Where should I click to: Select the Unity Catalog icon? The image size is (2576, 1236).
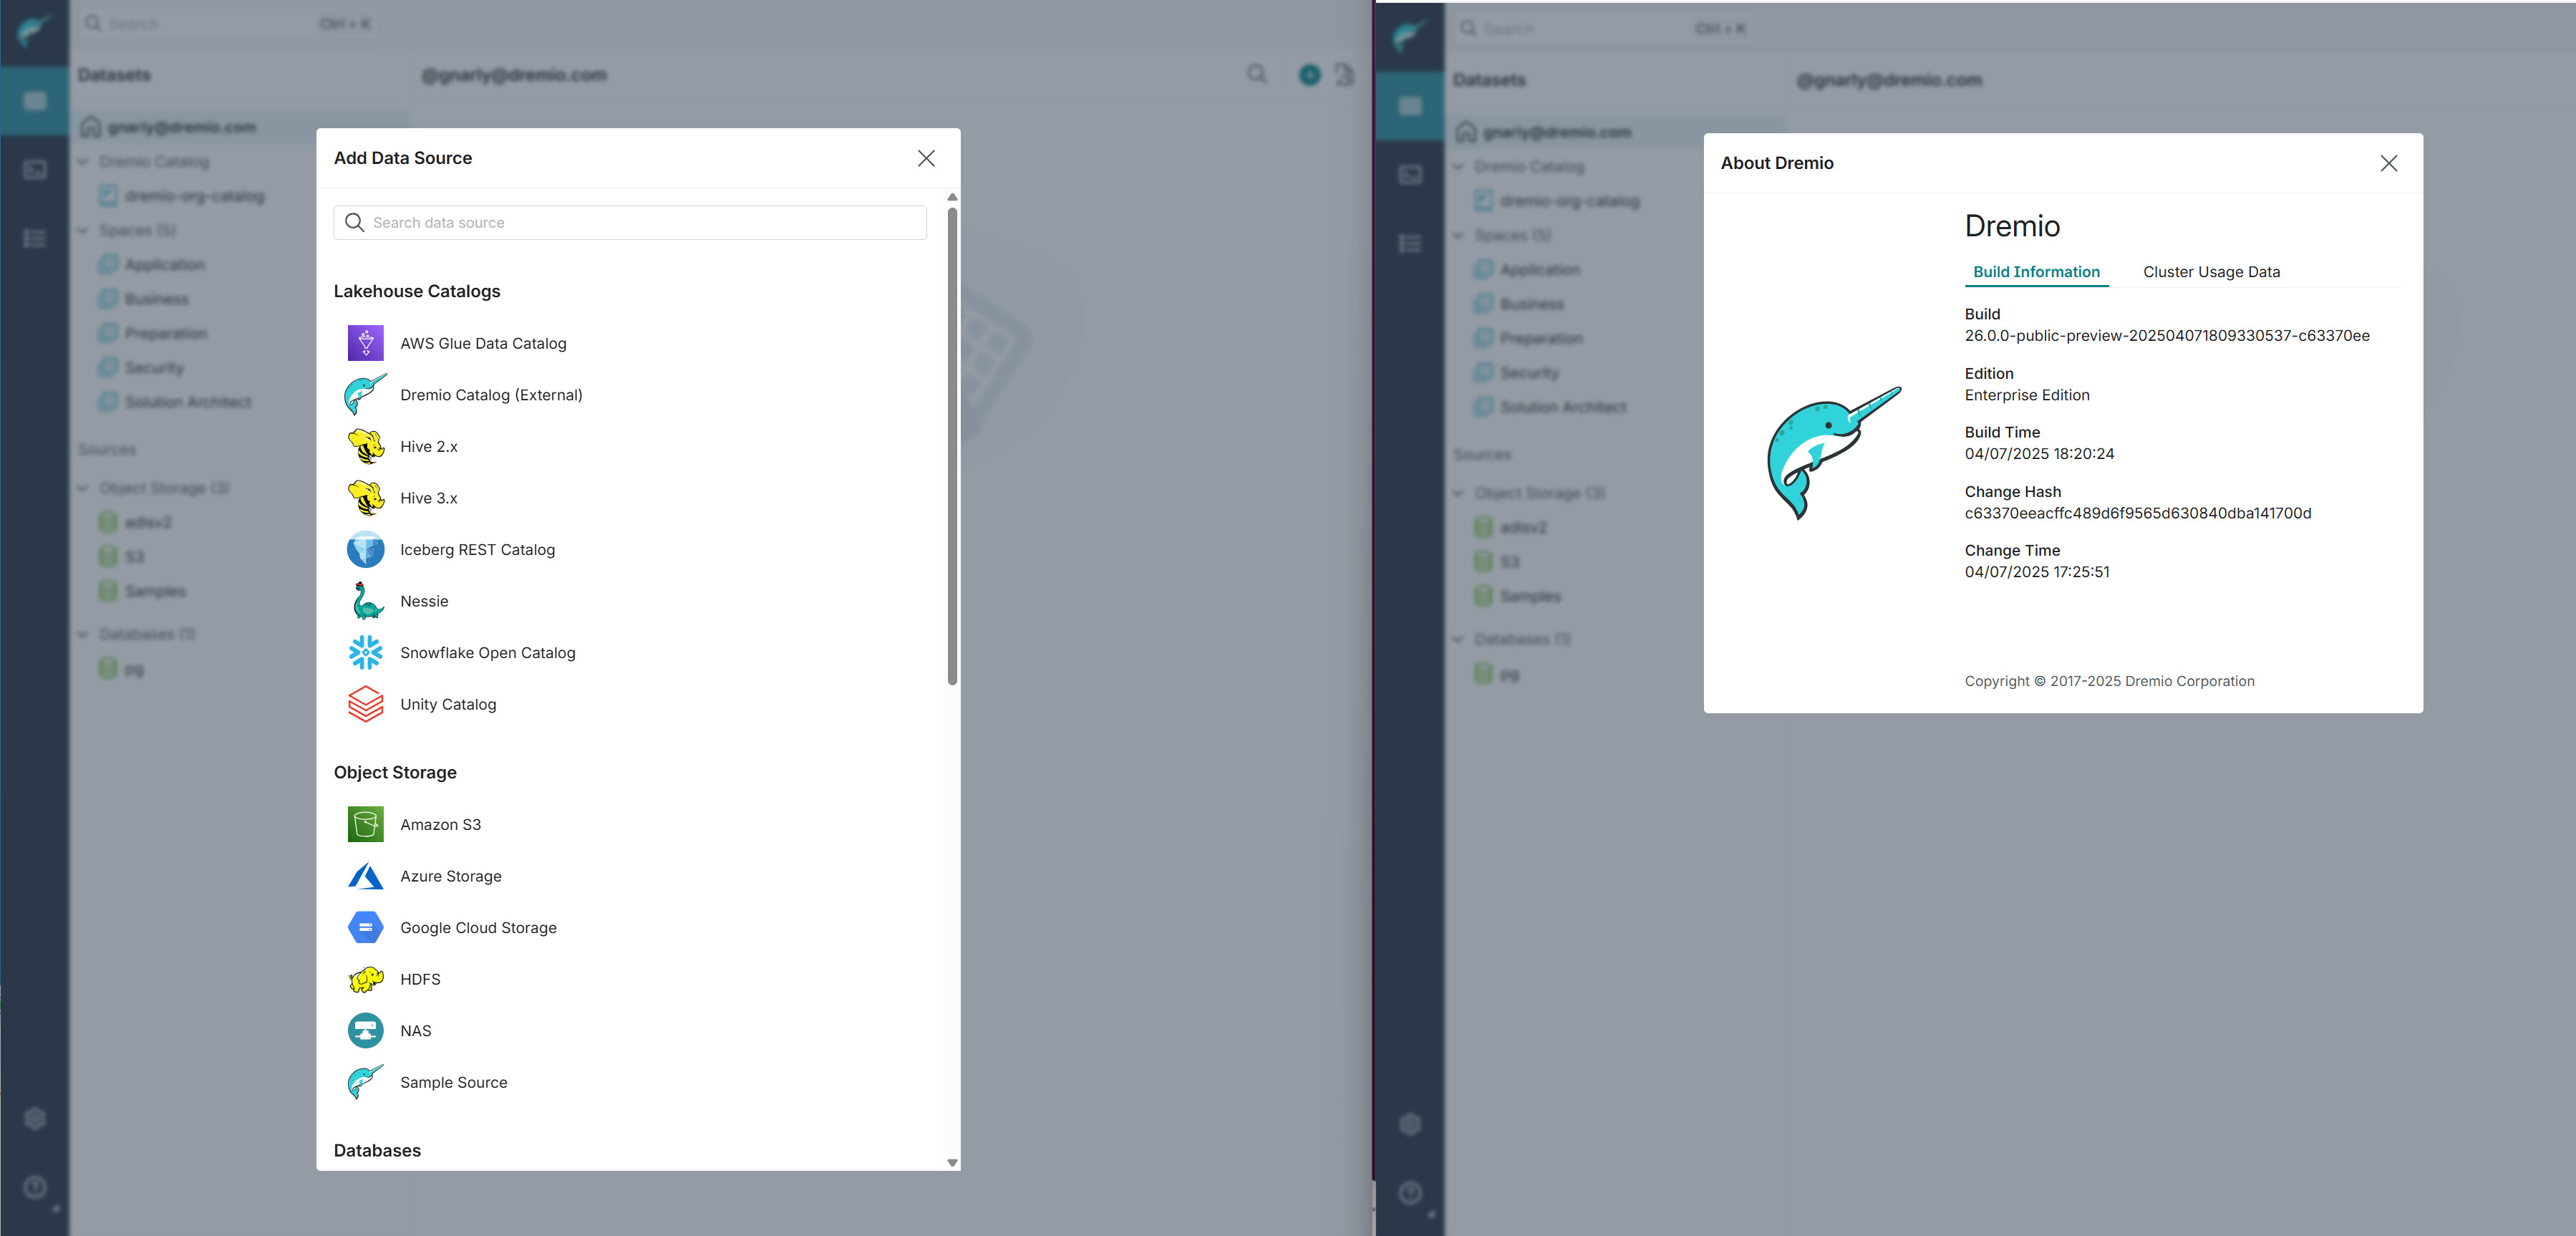365,704
